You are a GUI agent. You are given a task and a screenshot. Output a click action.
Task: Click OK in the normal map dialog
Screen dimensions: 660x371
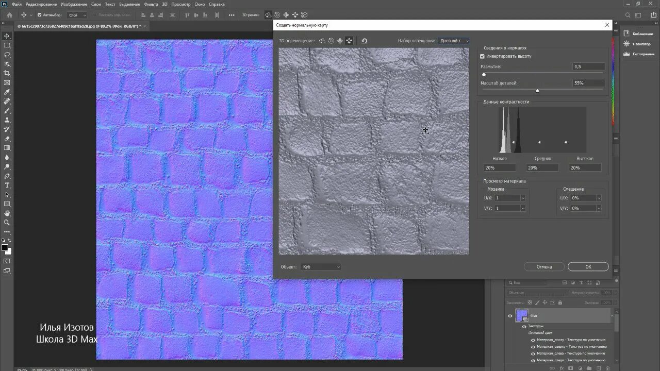pos(588,267)
